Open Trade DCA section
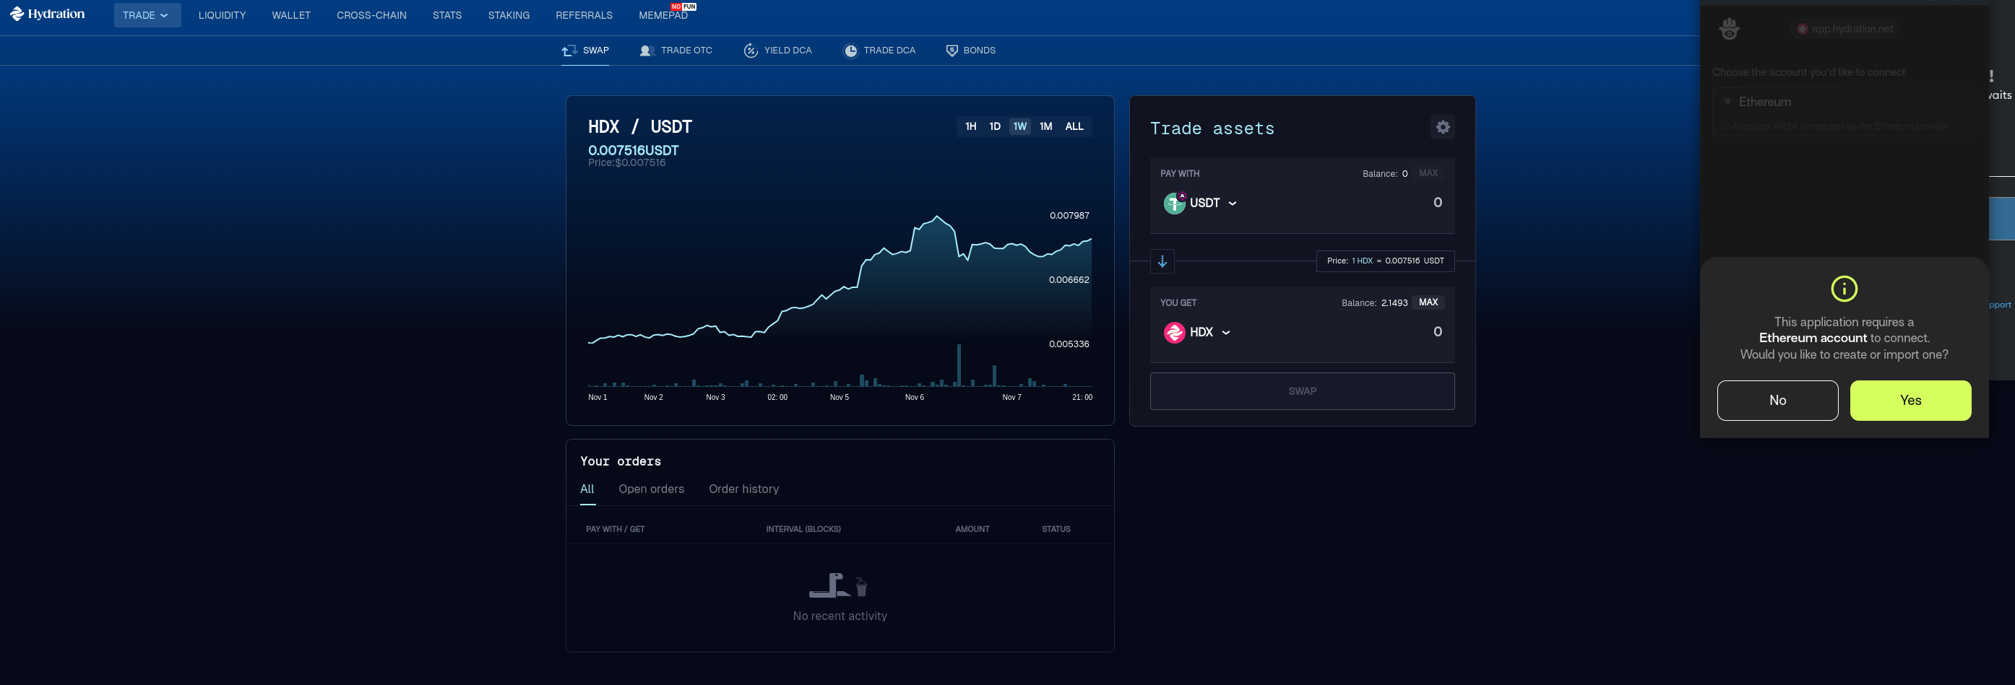The width and height of the screenshot is (2015, 685). 879,50
